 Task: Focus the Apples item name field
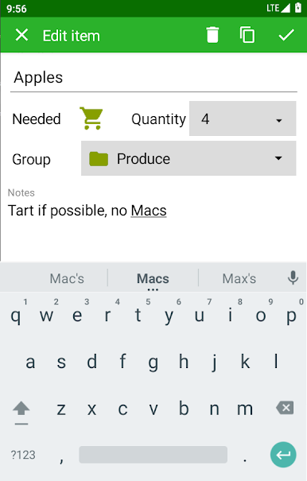[x=153, y=78]
